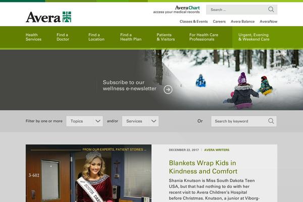
Task: Click the Avera Writers author link
Action: [x=217, y=150]
